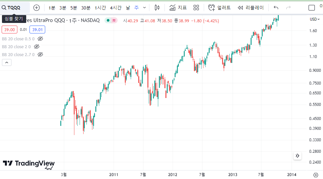Toggle visibility of BB 20 close 0.5 0

pos(40,39)
